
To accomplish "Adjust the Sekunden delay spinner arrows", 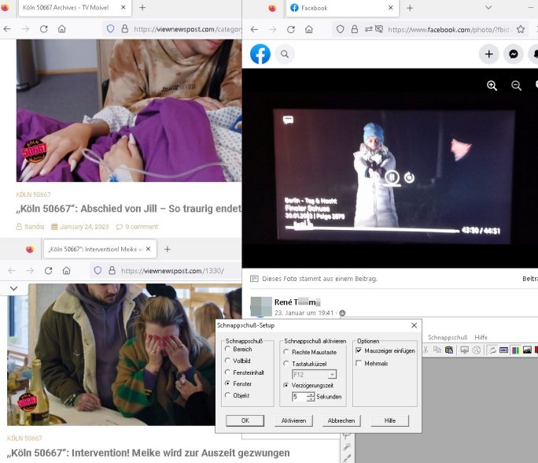I will click(311, 397).
